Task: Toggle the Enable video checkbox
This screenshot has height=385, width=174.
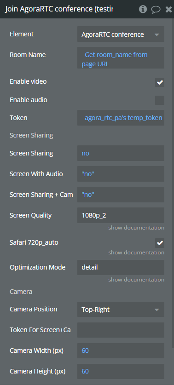Action: tap(160, 82)
